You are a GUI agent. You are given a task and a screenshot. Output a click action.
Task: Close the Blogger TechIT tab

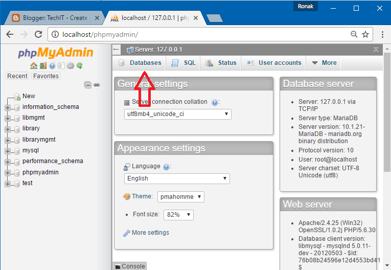coord(97,18)
